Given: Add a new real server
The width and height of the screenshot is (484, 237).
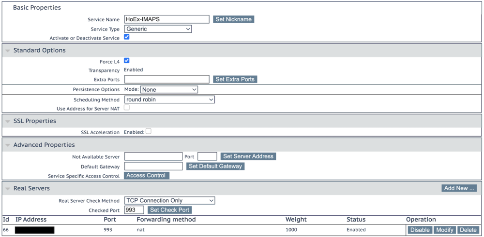Looking at the screenshot, I should click(x=459, y=188).
